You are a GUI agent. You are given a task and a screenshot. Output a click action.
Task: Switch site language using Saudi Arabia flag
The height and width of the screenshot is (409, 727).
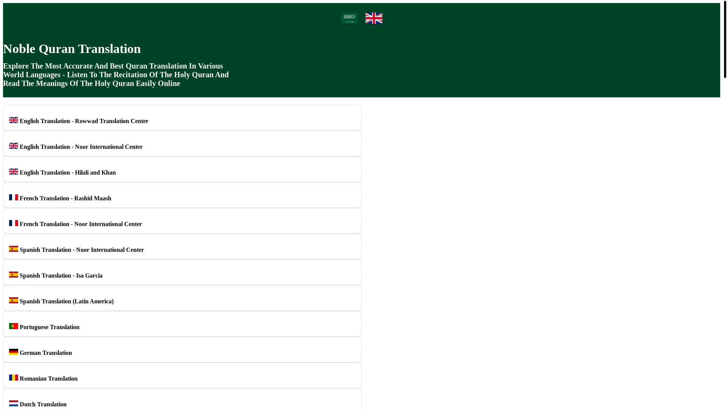click(349, 18)
